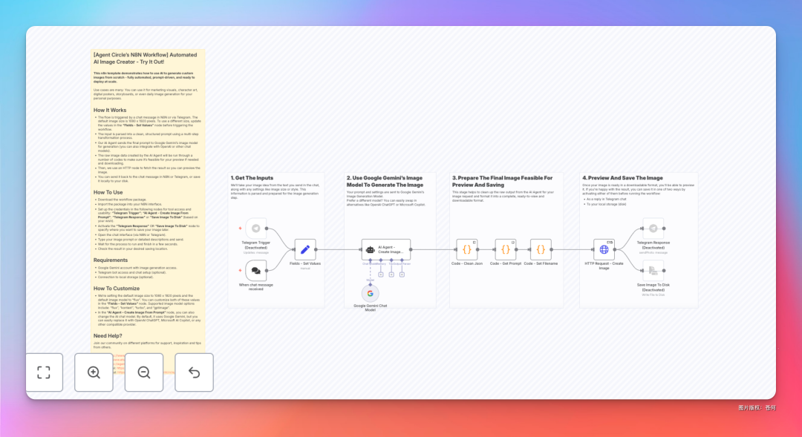802x437 pixels.
Task: Add a Memory sub-node via plus button
Action: (x=381, y=275)
